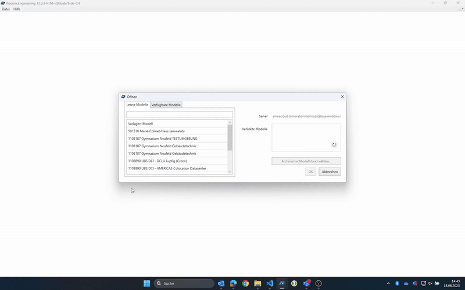Open the Datei menu
This screenshot has height=290, width=465.
tap(6, 9)
